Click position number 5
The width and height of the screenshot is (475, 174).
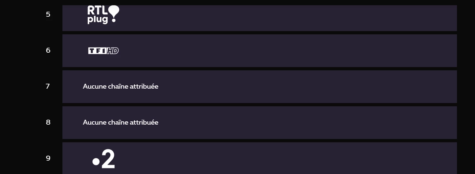tap(48, 15)
